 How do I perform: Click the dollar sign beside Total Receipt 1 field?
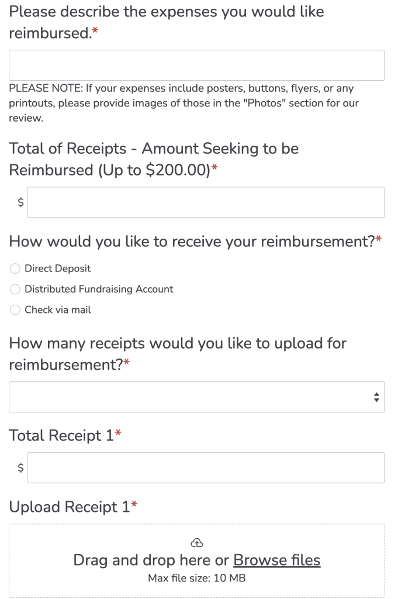coord(20,467)
